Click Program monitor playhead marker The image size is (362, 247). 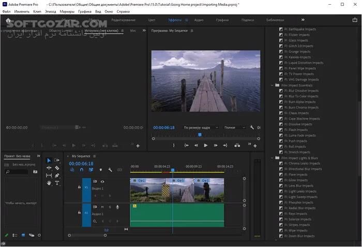pos(200,135)
